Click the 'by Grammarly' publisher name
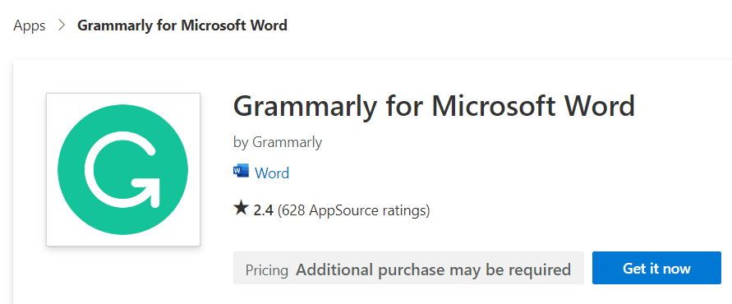Screen dimensions: 732x304 click(x=278, y=142)
